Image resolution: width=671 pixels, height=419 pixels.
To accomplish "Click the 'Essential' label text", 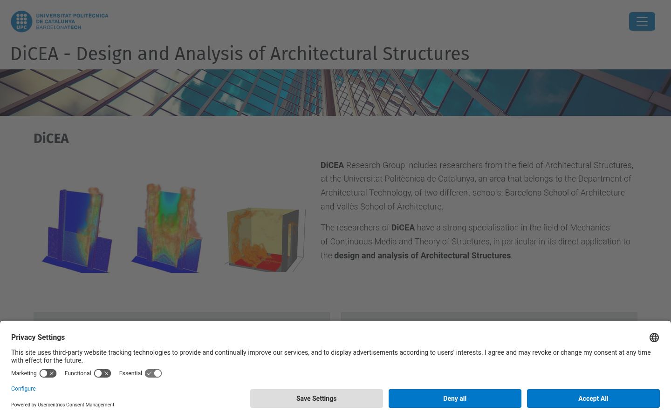I will point(130,373).
